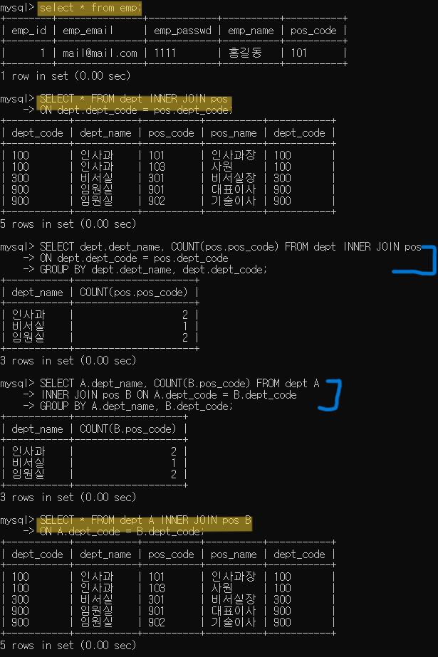Click dept_name header beside COUNT(B.pos_code)
This screenshot has width=438, height=657.
pyautogui.click(x=37, y=429)
